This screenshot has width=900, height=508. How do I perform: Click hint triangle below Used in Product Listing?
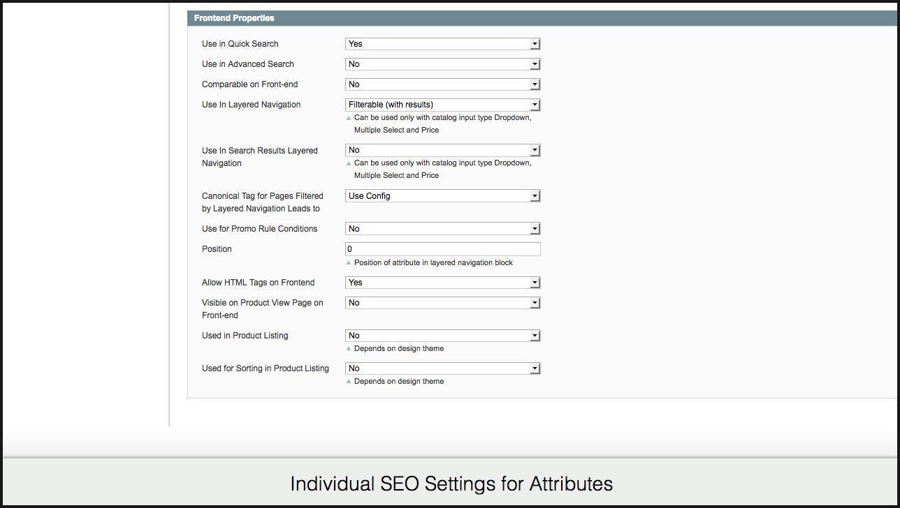tap(349, 348)
